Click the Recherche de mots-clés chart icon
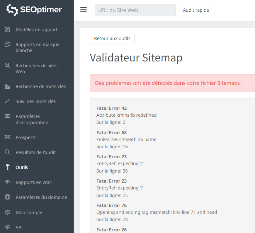The height and width of the screenshot is (233, 255). 7,86
